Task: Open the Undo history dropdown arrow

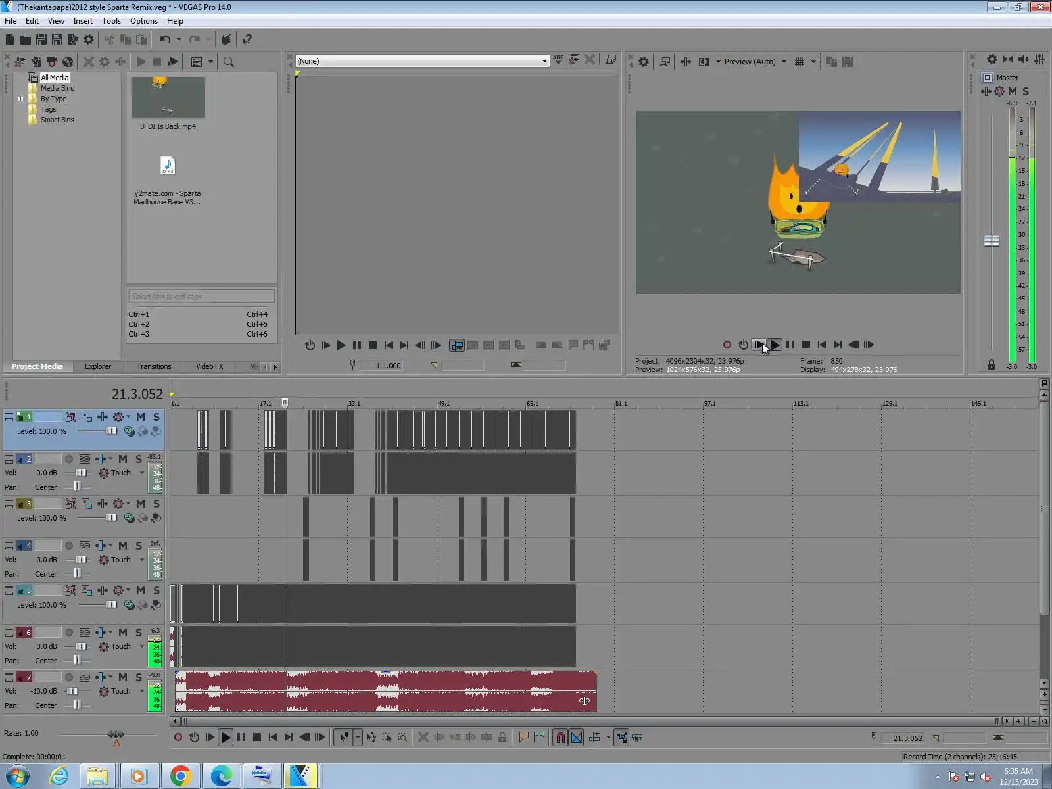Action: tap(179, 39)
